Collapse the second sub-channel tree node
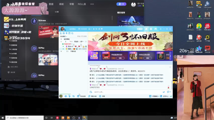The height and width of the screenshot is (120, 214). click(x=61, y=42)
